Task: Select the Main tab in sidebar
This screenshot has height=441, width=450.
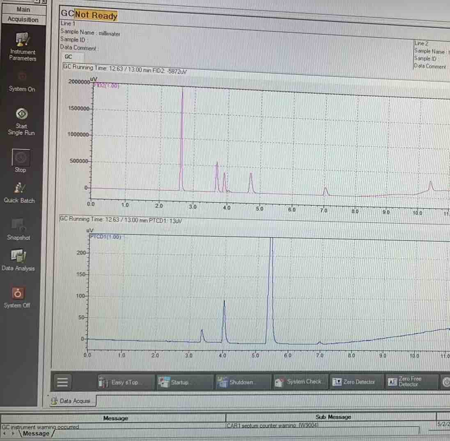Action: tap(23, 9)
